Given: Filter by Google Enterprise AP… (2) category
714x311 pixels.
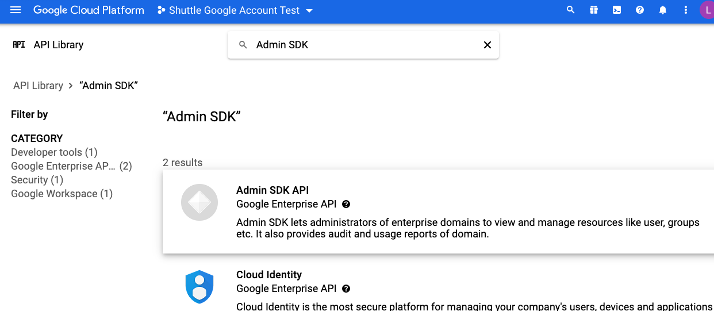Looking at the screenshot, I should [71, 166].
